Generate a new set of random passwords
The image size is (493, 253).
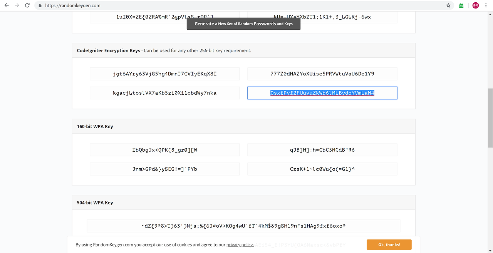243,23
